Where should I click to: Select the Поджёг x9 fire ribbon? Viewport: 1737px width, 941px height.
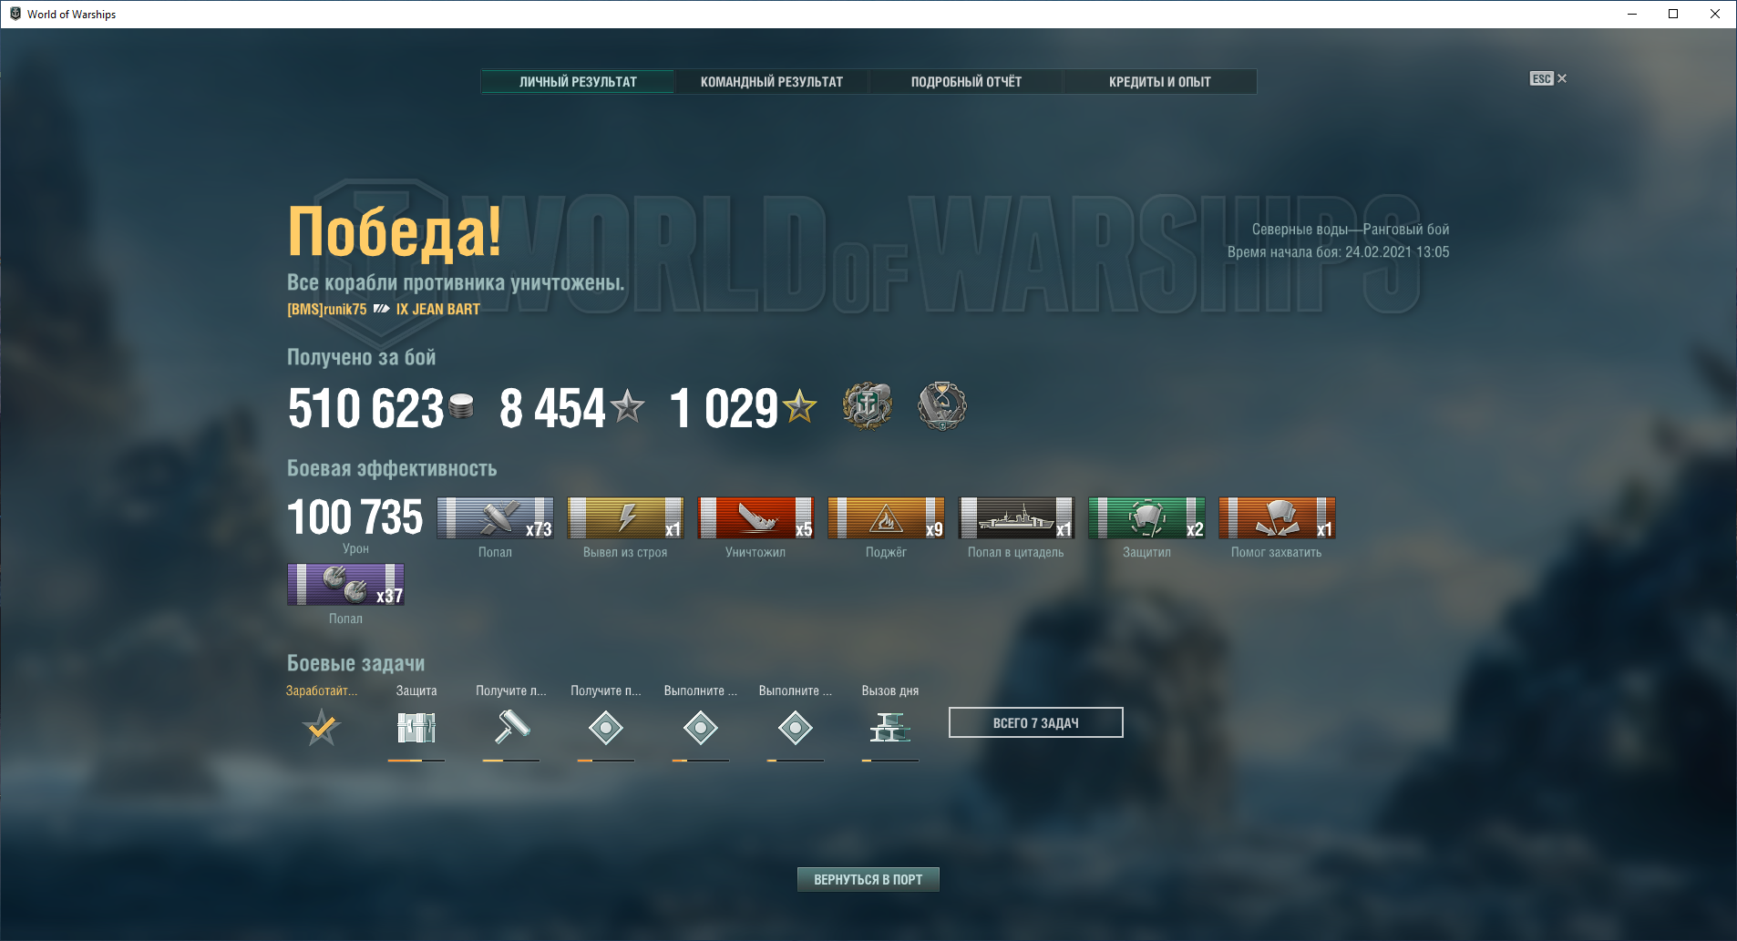[886, 517]
